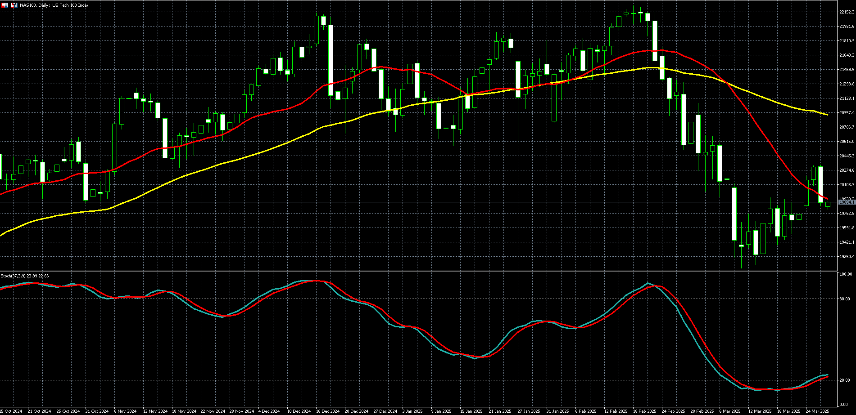
Task: Click the market depth icon beside NAS100
Action: [x=14, y=5]
